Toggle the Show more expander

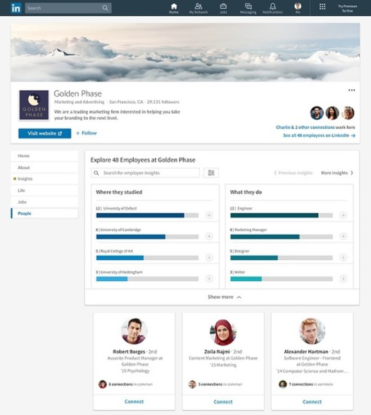(224, 297)
